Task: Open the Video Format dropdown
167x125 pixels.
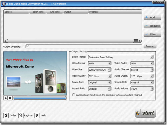Action: pos(100,63)
